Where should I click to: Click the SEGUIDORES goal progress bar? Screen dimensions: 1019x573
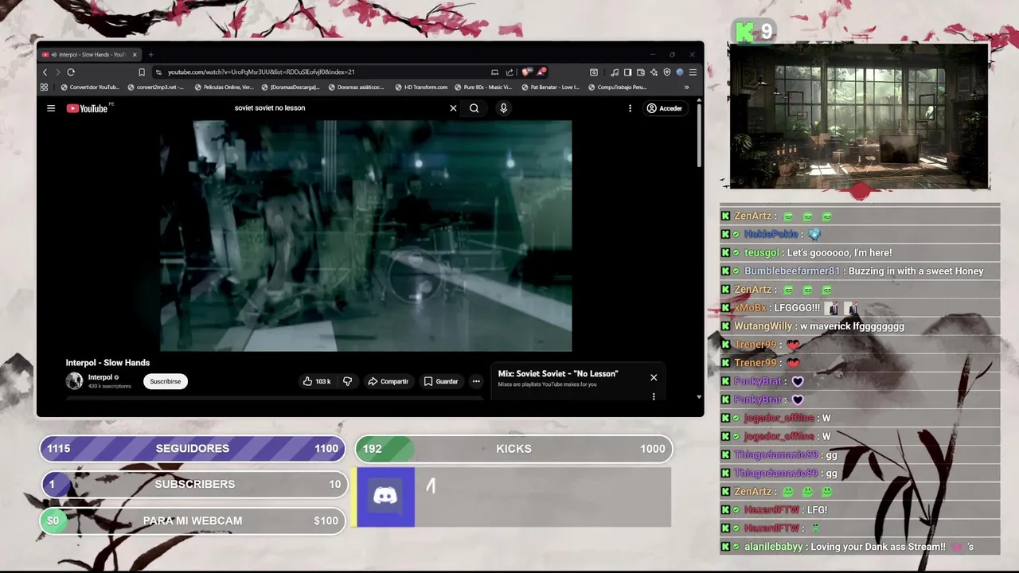point(193,449)
